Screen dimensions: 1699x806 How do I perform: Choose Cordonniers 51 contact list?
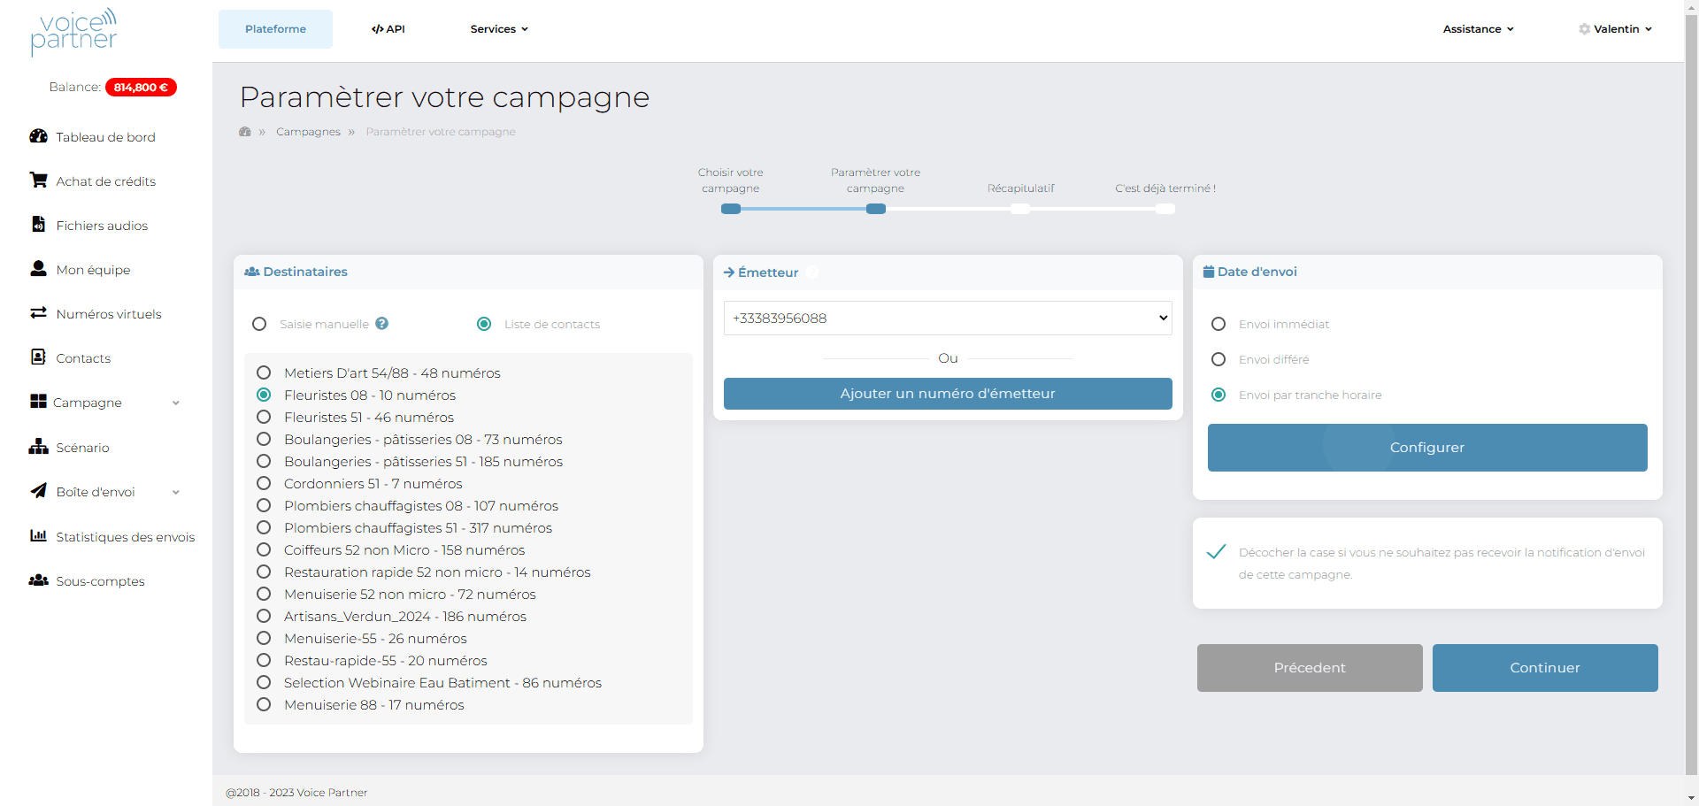click(264, 483)
